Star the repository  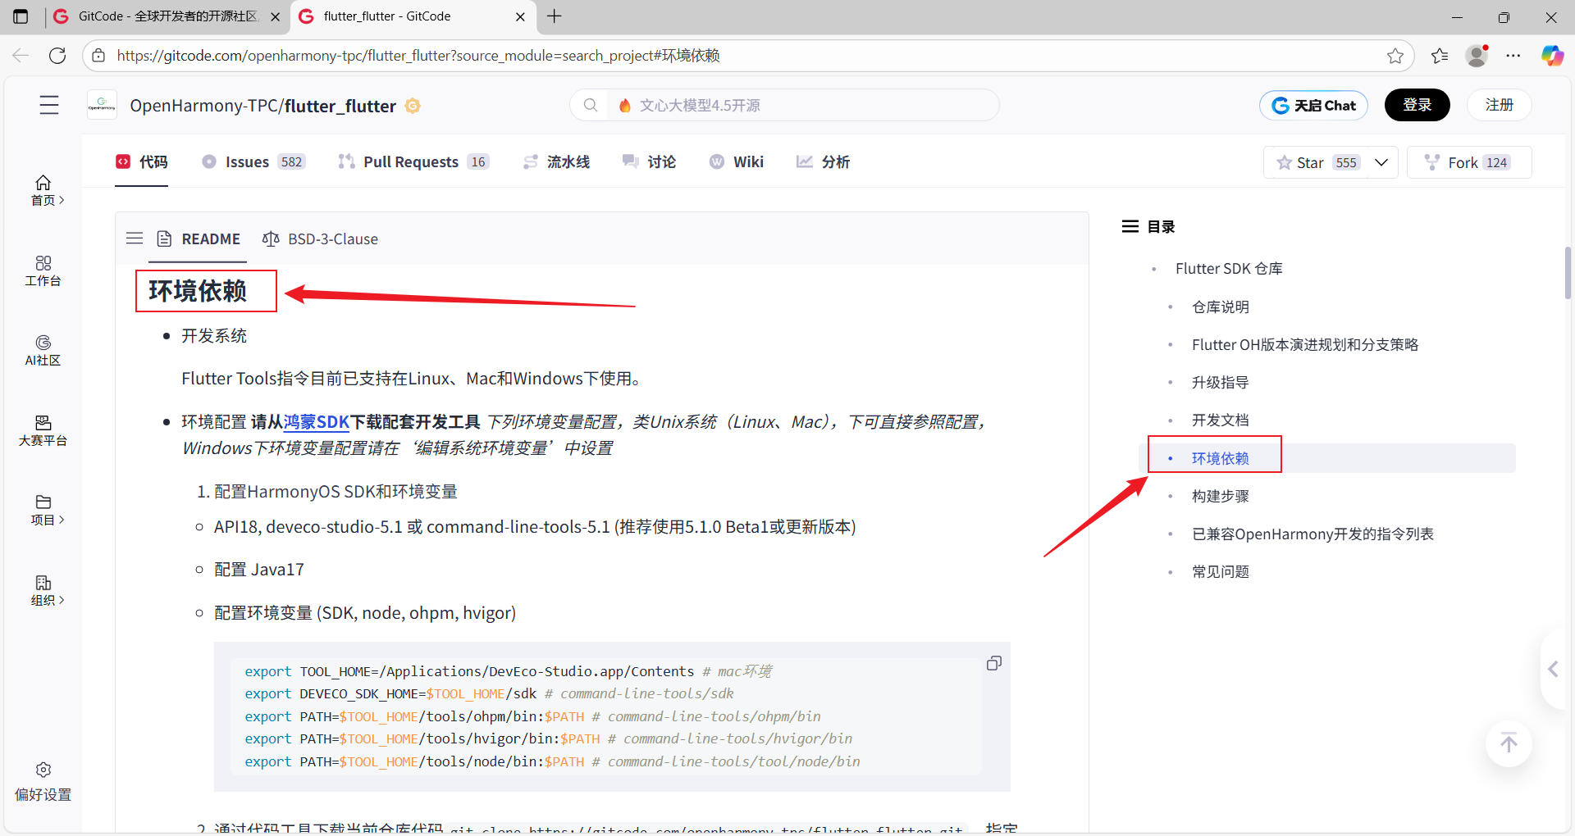[x=1317, y=162]
